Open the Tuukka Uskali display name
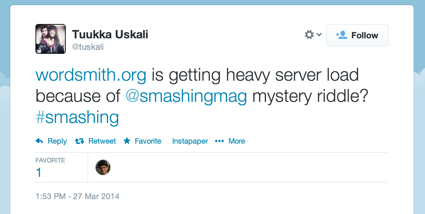Viewport: 425px width, 214px height. coord(110,35)
